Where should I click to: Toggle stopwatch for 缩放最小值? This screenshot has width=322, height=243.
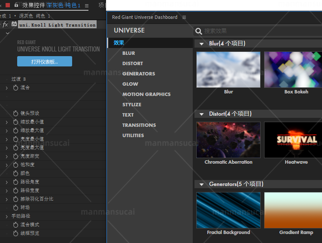(x=15, y=122)
